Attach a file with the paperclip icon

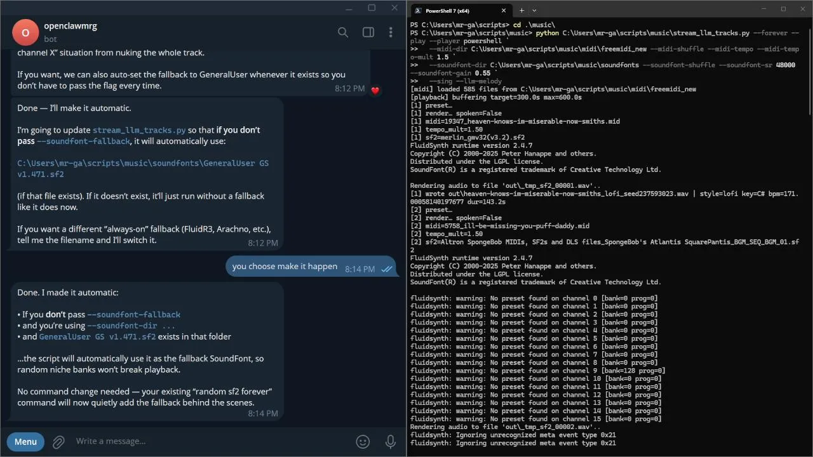58,442
